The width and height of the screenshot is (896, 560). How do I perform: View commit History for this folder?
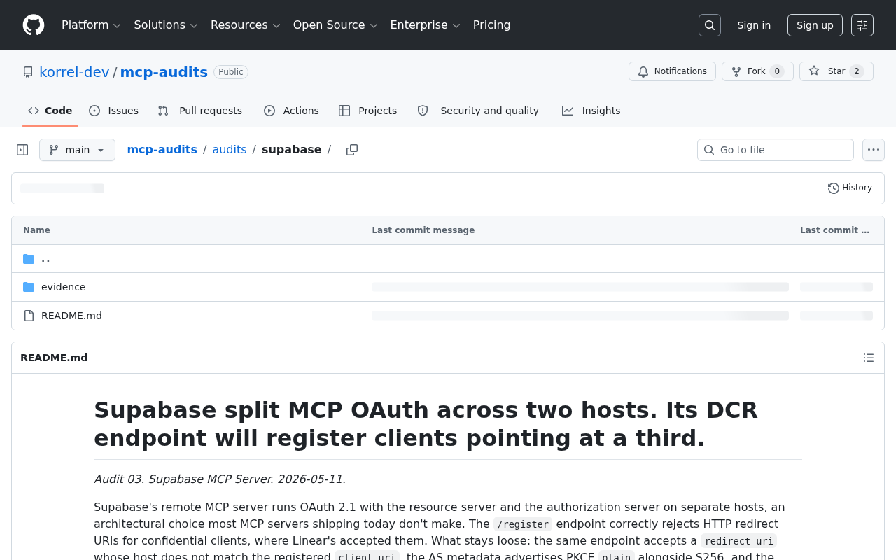tap(850, 188)
